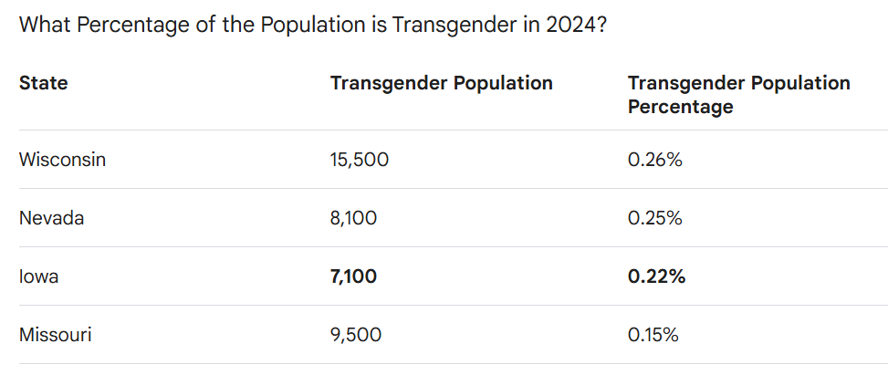Select the Missouri state cell
This screenshot has width=888, height=375.
point(55,335)
